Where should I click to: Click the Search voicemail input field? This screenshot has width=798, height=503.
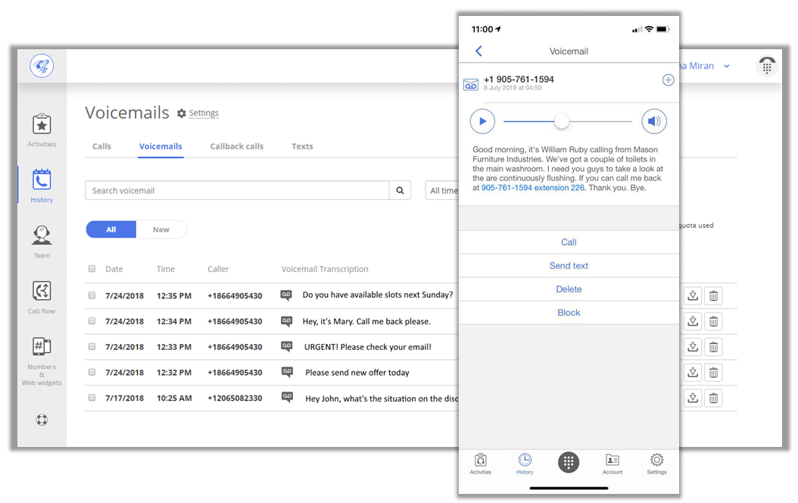point(237,190)
